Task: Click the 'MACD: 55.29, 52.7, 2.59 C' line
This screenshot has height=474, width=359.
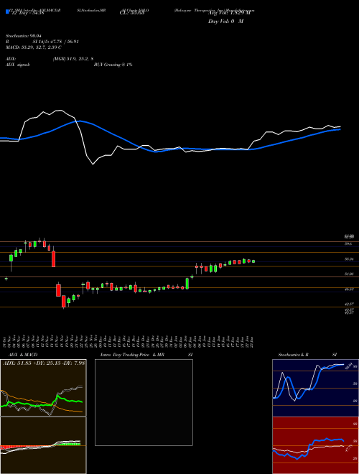Action: 34,47
